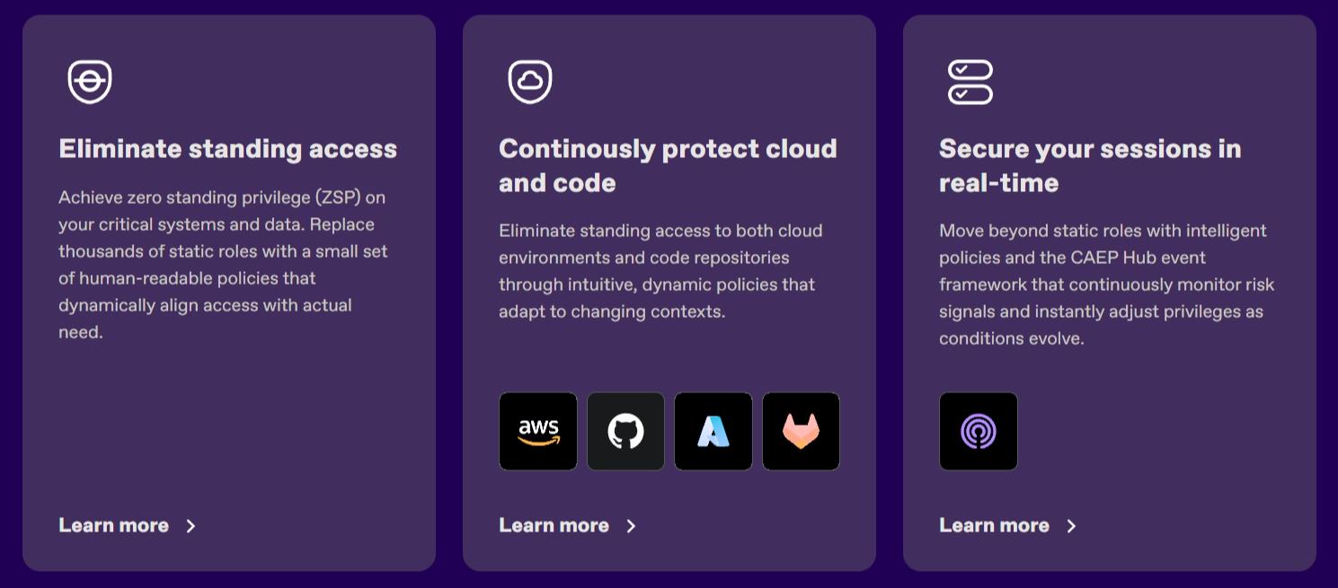This screenshot has width=1338, height=588.
Task: Click the Azure logo icon
Action: tap(713, 431)
